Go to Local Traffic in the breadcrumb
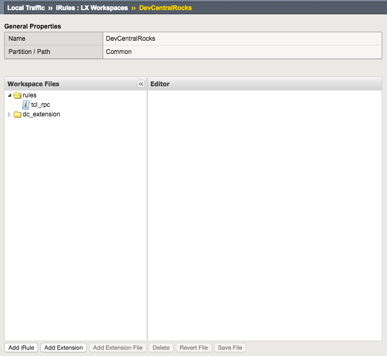 point(25,8)
